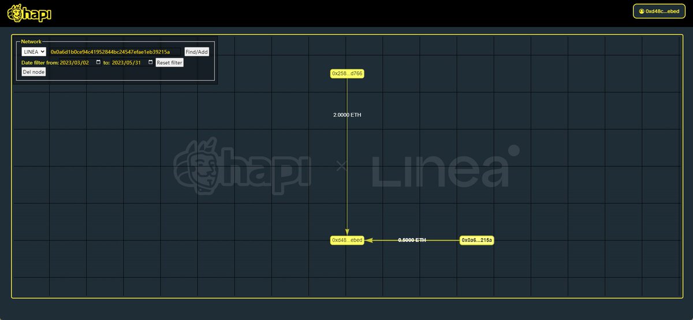
Task: Click the Del node button
Action: click(33, 72)
